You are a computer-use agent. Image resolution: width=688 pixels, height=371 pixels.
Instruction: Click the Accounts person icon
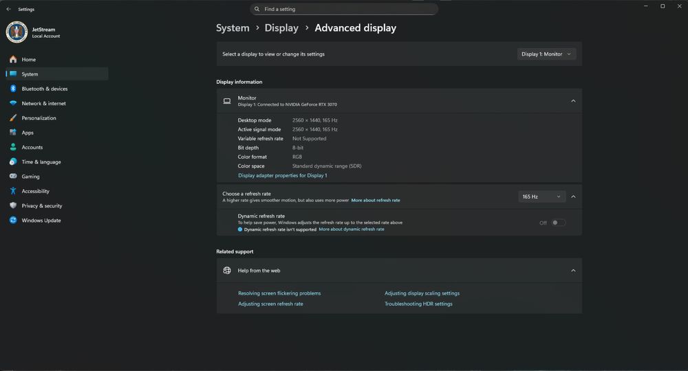point(13,147)
